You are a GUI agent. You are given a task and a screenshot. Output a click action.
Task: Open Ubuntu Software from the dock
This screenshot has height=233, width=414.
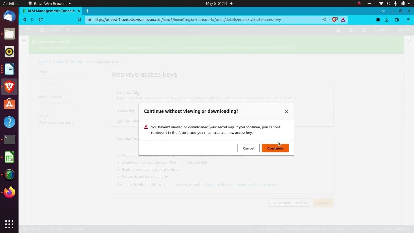coord(9,104)
